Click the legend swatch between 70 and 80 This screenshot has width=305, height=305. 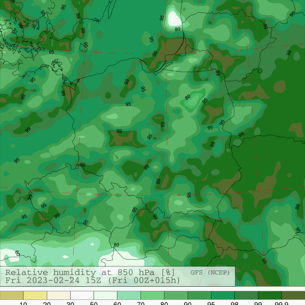point(152,295)
